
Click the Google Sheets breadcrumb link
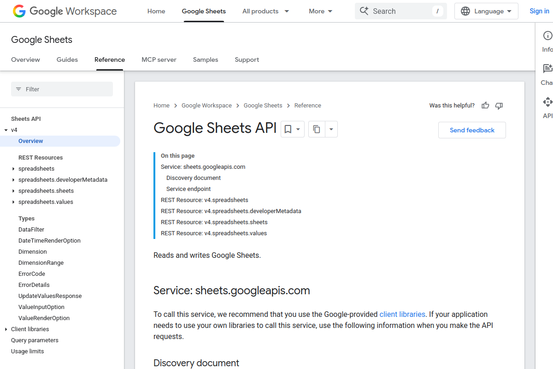263,106
